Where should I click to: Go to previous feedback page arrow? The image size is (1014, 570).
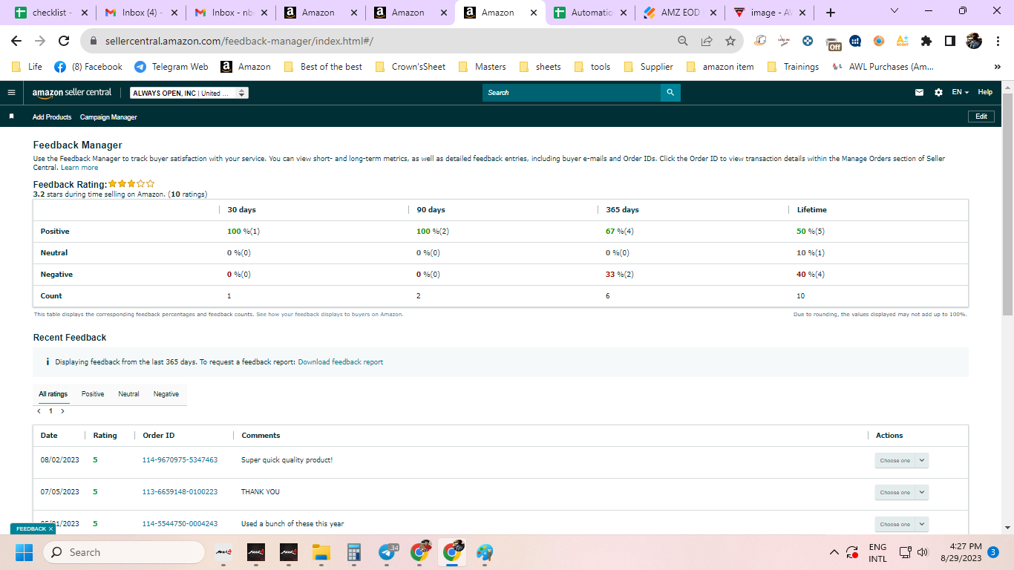[39, 411]
